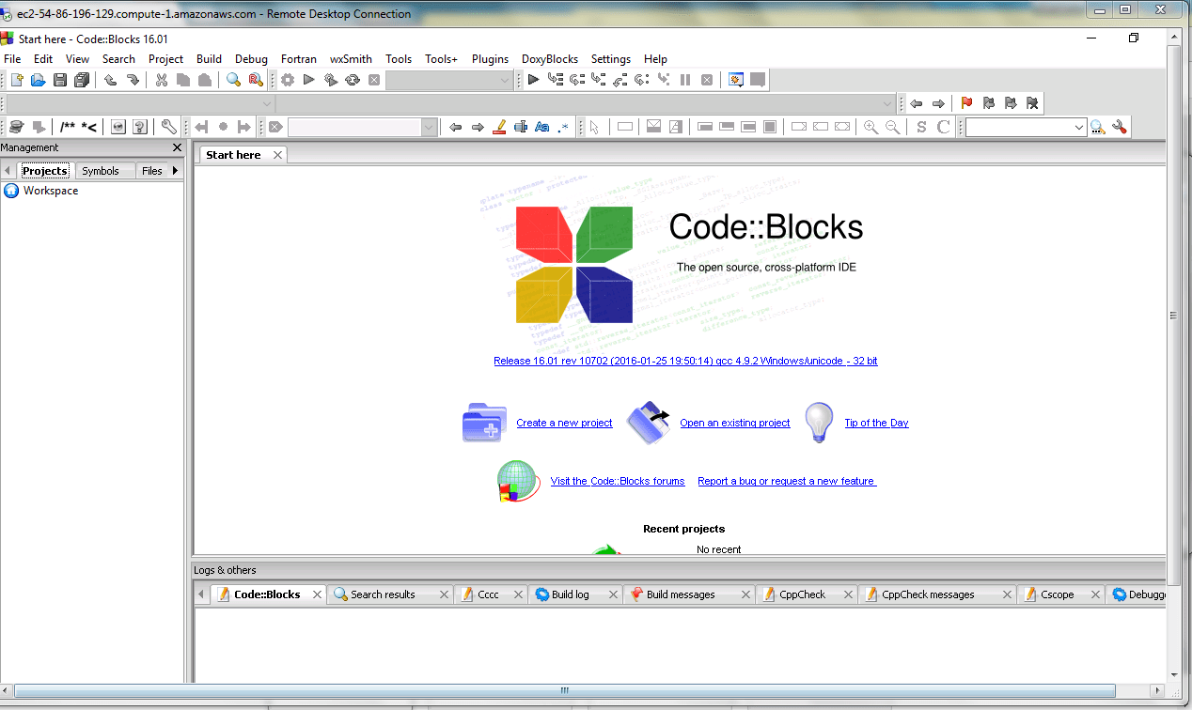Open the debugging windows icon
Image resolution: width=1192 pixels, height=710 pixels.
[x=736, y=80]
